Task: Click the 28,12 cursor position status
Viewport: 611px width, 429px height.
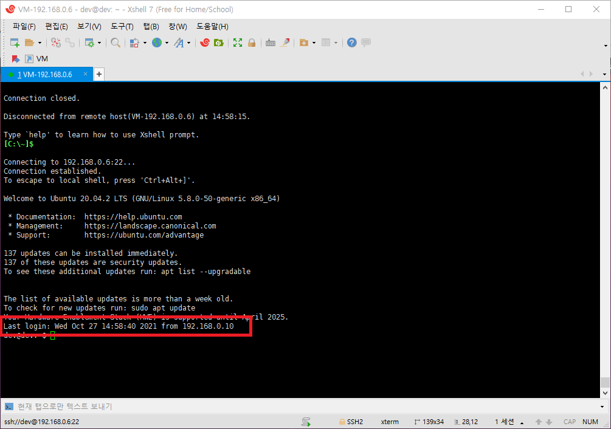Action: point(466,422)
